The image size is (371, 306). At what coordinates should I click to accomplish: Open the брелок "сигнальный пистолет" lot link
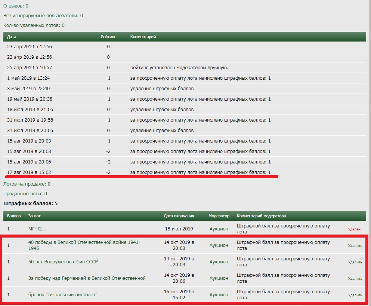click(x=63, y=295)
